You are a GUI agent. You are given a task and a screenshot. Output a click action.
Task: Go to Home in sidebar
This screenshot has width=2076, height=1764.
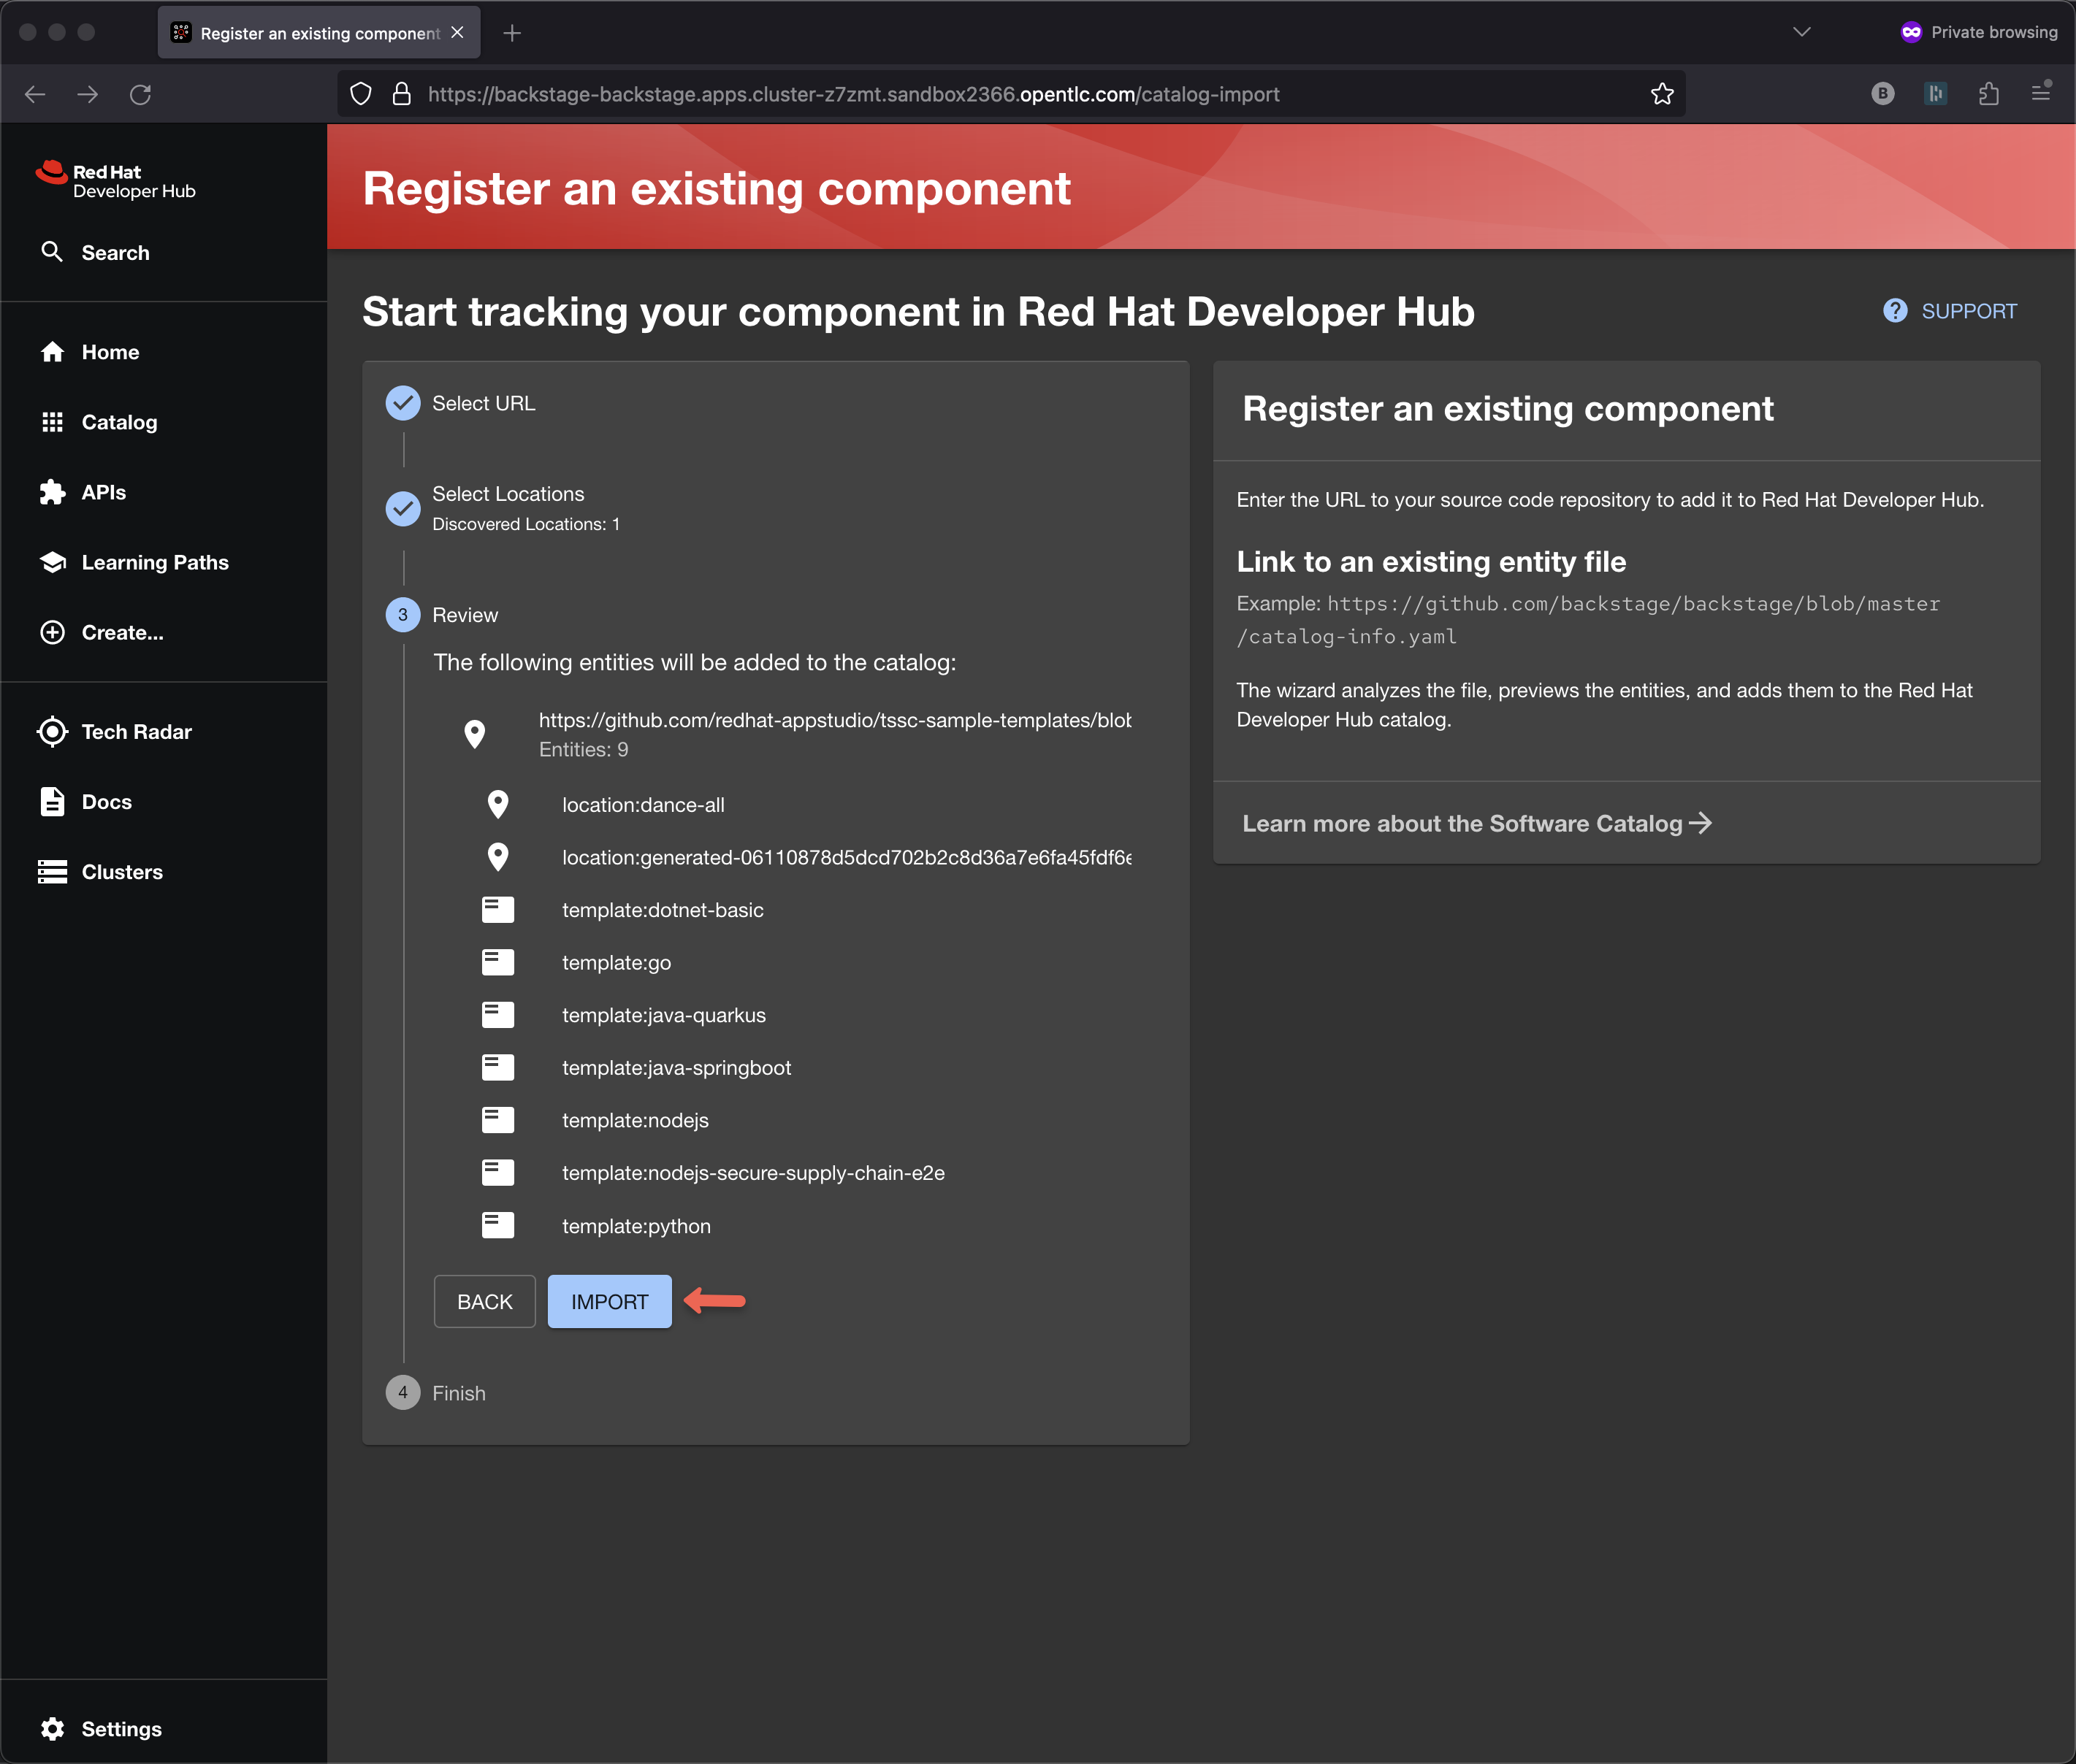[110, 352]
